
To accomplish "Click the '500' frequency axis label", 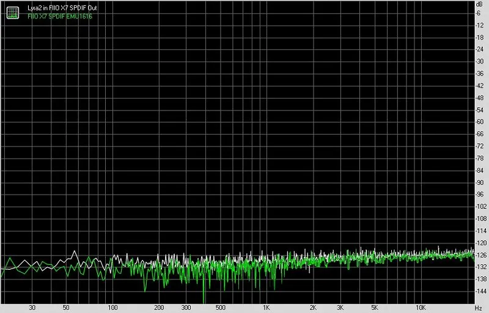I will point(220,308).
